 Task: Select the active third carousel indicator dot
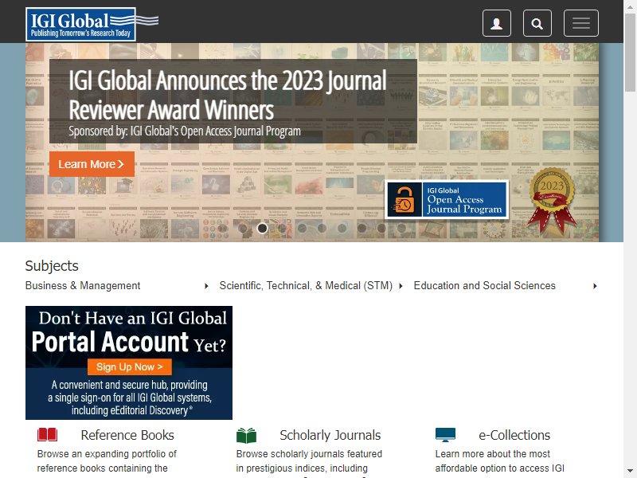tap(262, 229)
